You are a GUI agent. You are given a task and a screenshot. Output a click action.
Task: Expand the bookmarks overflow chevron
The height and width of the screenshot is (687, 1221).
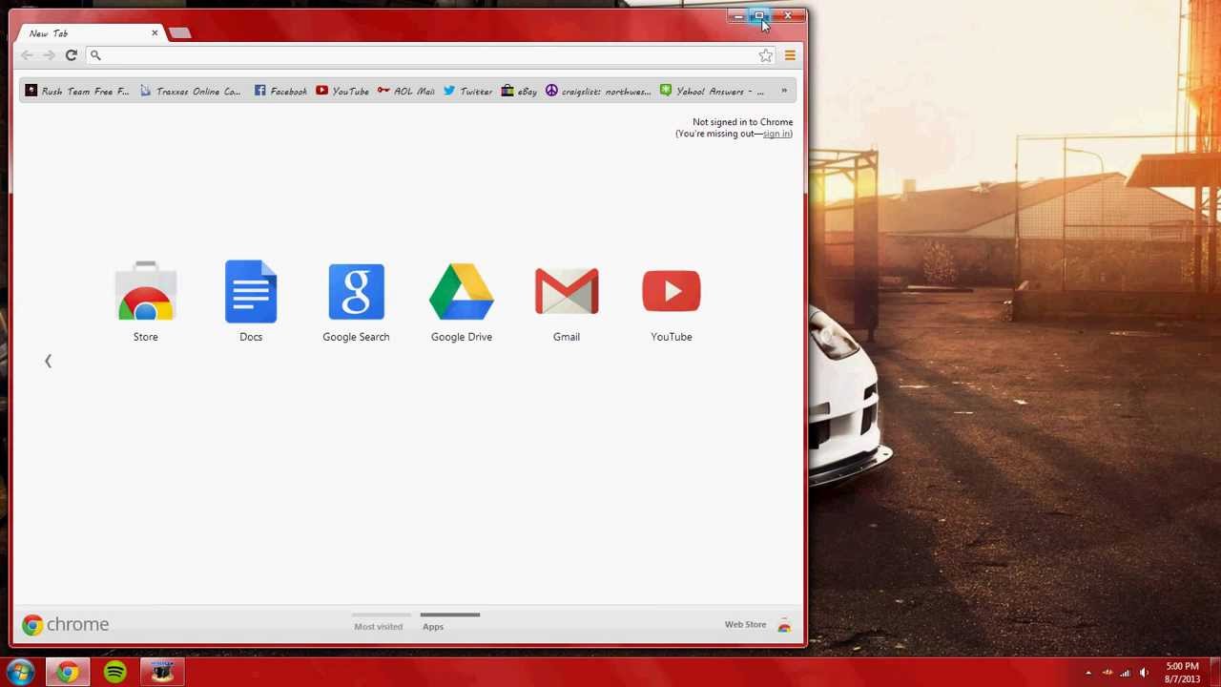point(784,92)
